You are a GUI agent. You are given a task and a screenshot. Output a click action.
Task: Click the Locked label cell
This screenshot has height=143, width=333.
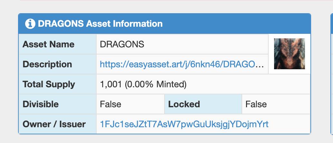click(x=203, y=104)
